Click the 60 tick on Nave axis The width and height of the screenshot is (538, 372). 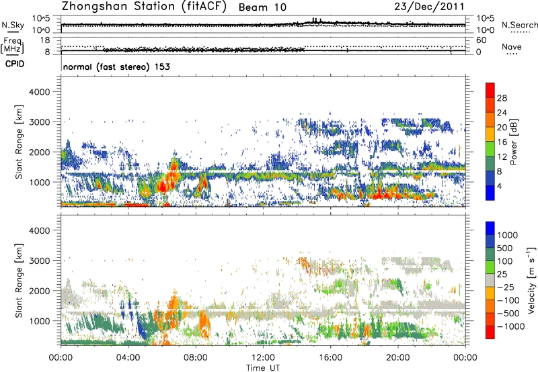point(482,40)
